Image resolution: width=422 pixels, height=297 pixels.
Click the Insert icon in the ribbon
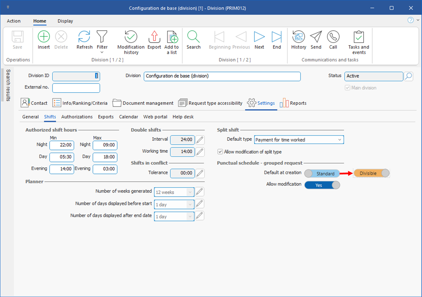pyautogui.click(x=44, y=37)
